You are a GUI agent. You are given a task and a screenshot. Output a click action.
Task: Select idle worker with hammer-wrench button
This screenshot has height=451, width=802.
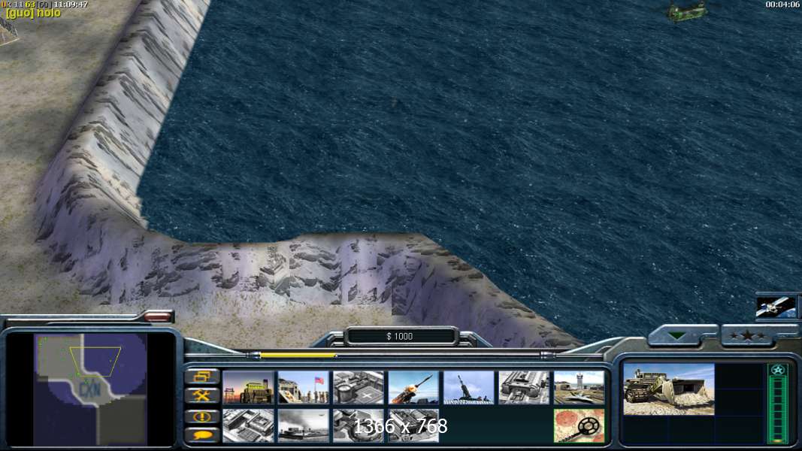(202, 396)
